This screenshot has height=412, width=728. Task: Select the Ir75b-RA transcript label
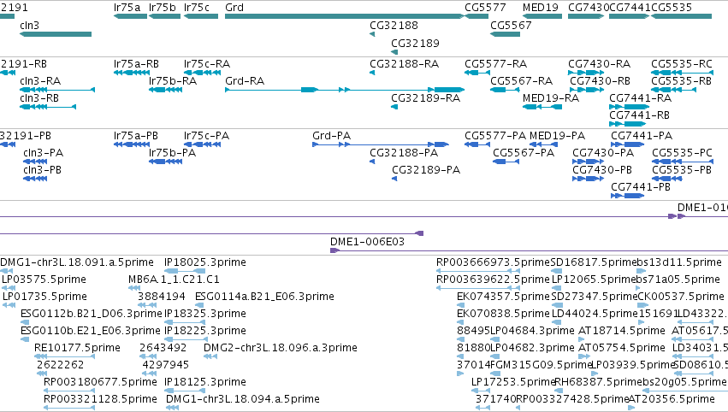[173, 81]
